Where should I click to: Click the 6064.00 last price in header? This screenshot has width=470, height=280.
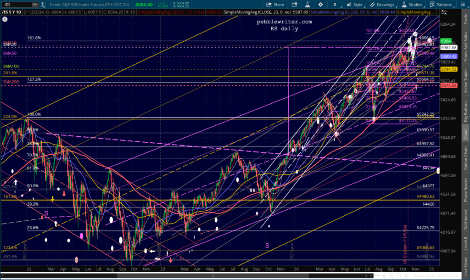pyautogui.click(x=144, y=5)
